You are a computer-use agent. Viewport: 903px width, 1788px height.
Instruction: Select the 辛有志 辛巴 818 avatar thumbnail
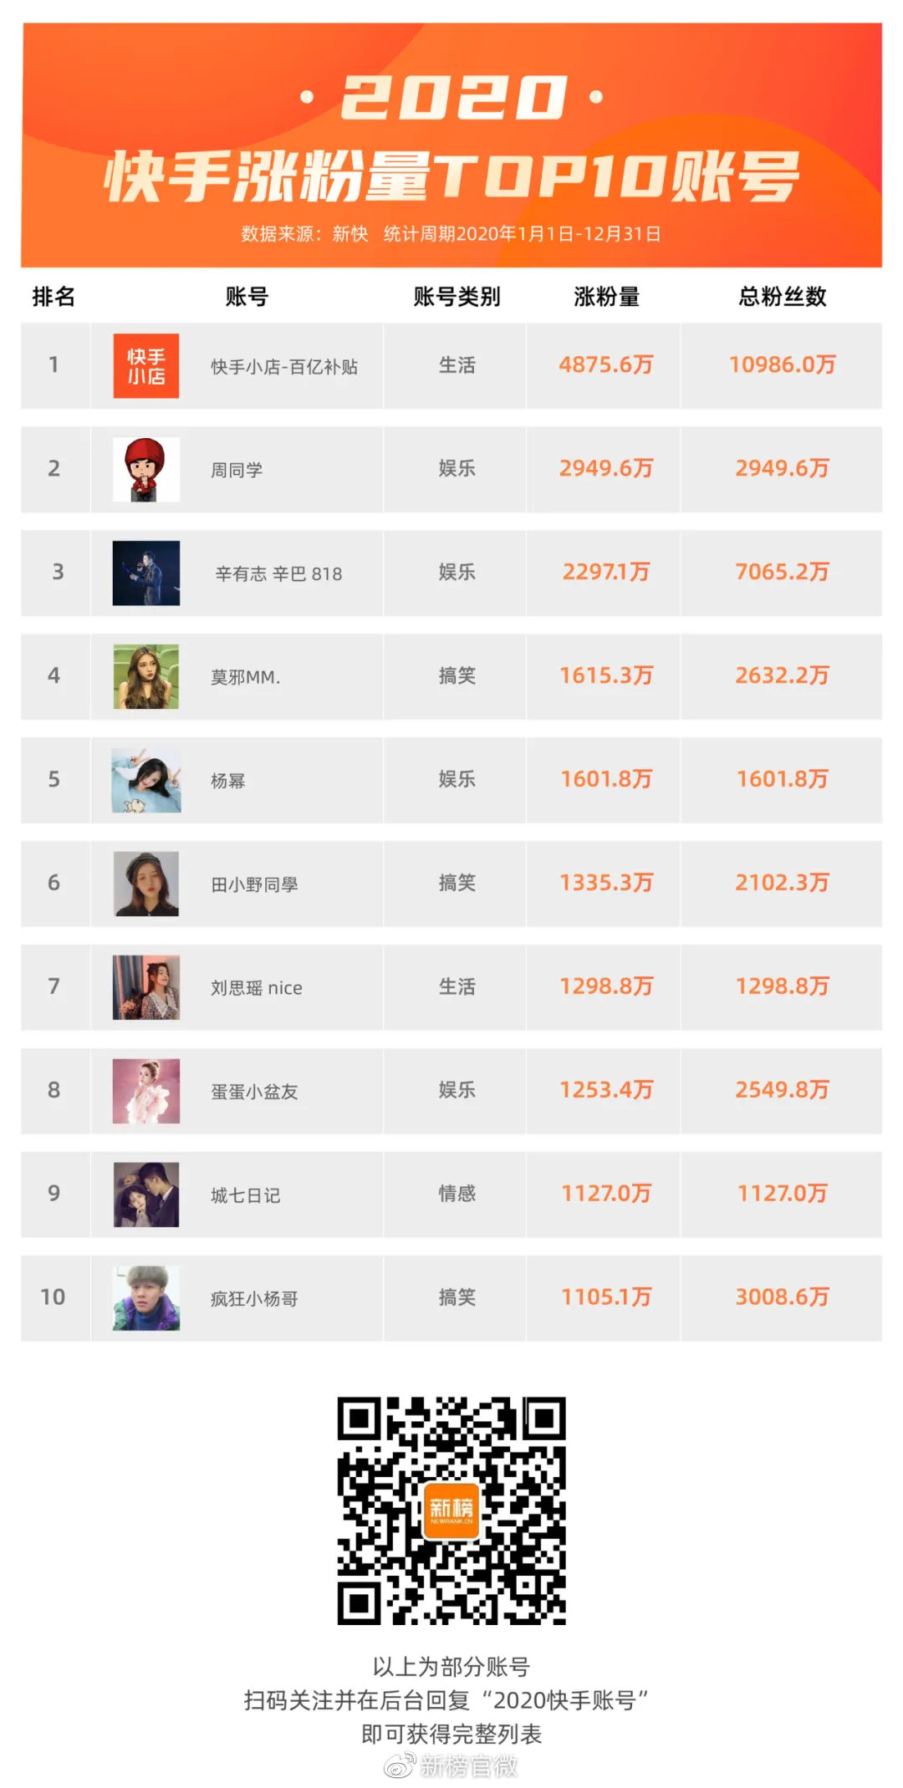pos(146,573)
